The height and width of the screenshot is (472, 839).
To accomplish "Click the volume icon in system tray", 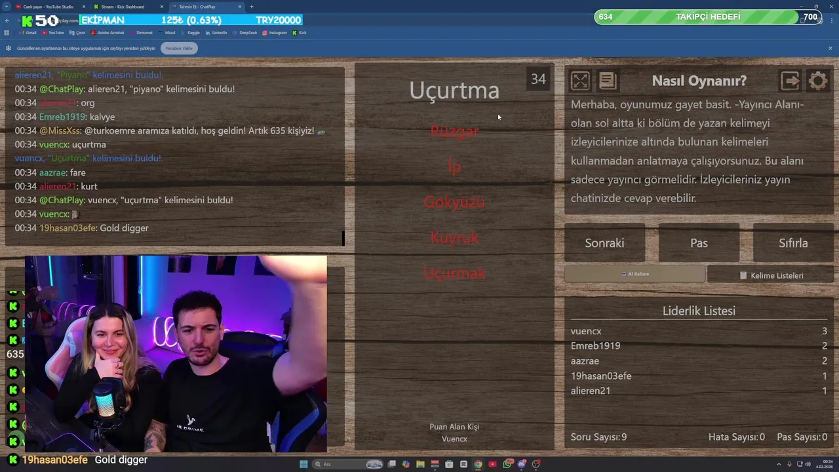I will coord(808,464).
